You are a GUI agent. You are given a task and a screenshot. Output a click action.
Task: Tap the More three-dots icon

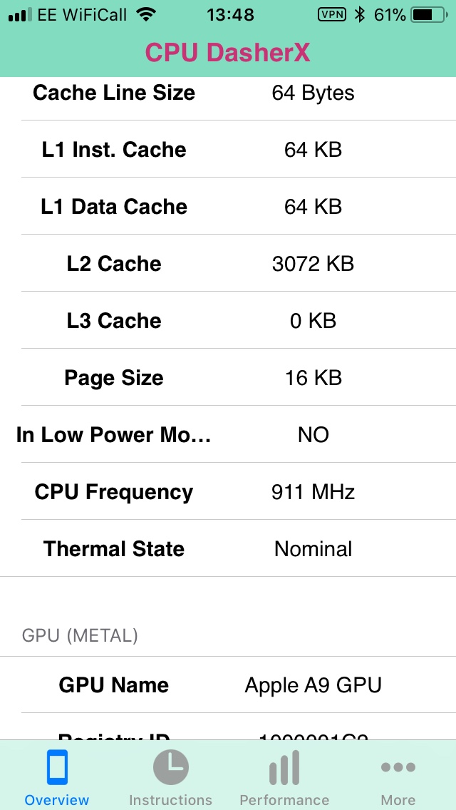pyautogui.click(x=398, y=767)
